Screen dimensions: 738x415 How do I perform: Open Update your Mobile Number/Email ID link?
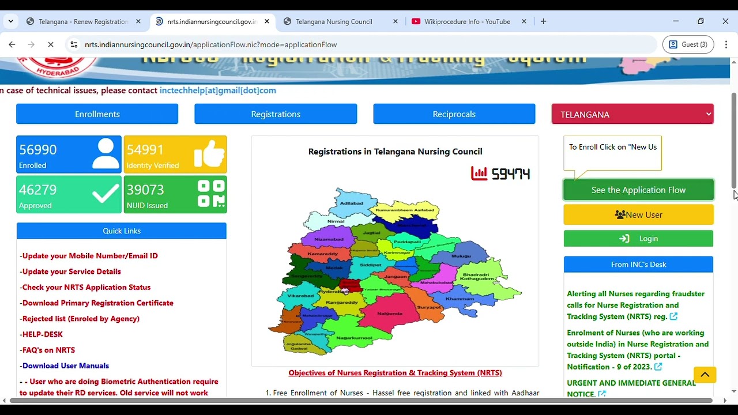pos(89,256)
